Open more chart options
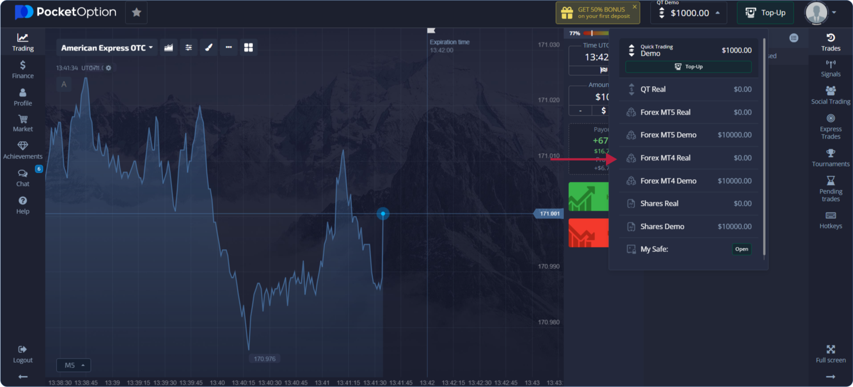The height and width of the screenshot is (387, 853). point(229,48)
